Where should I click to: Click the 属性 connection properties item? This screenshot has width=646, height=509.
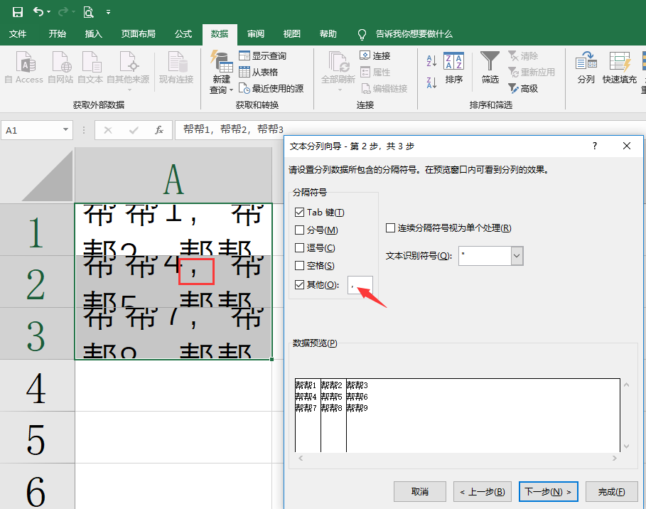375,72
